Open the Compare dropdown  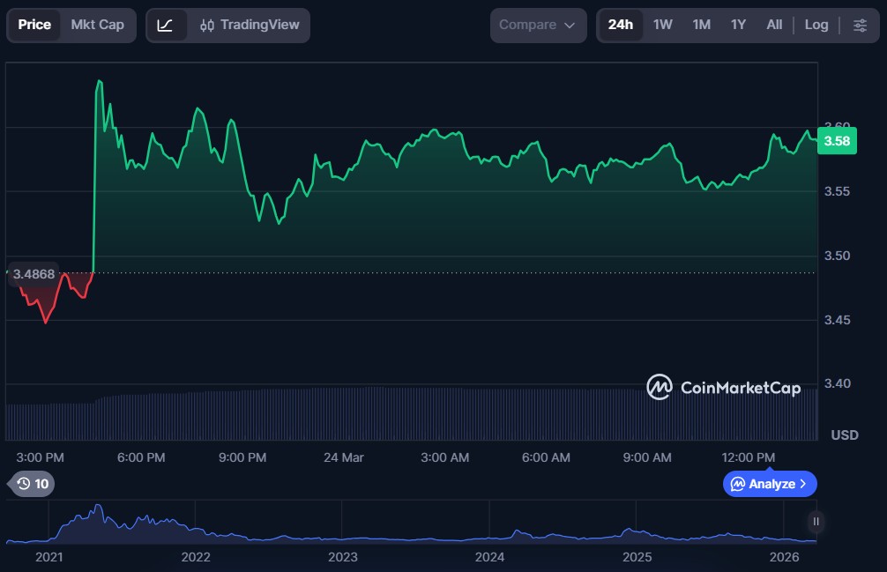(538, 25)
